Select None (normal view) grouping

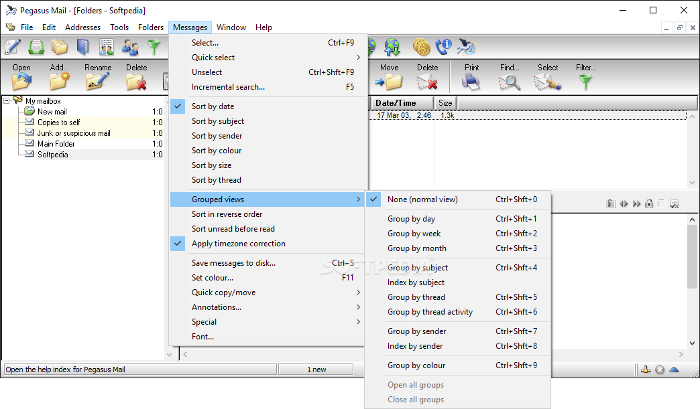pyautogui.click(x=458, y=199)
